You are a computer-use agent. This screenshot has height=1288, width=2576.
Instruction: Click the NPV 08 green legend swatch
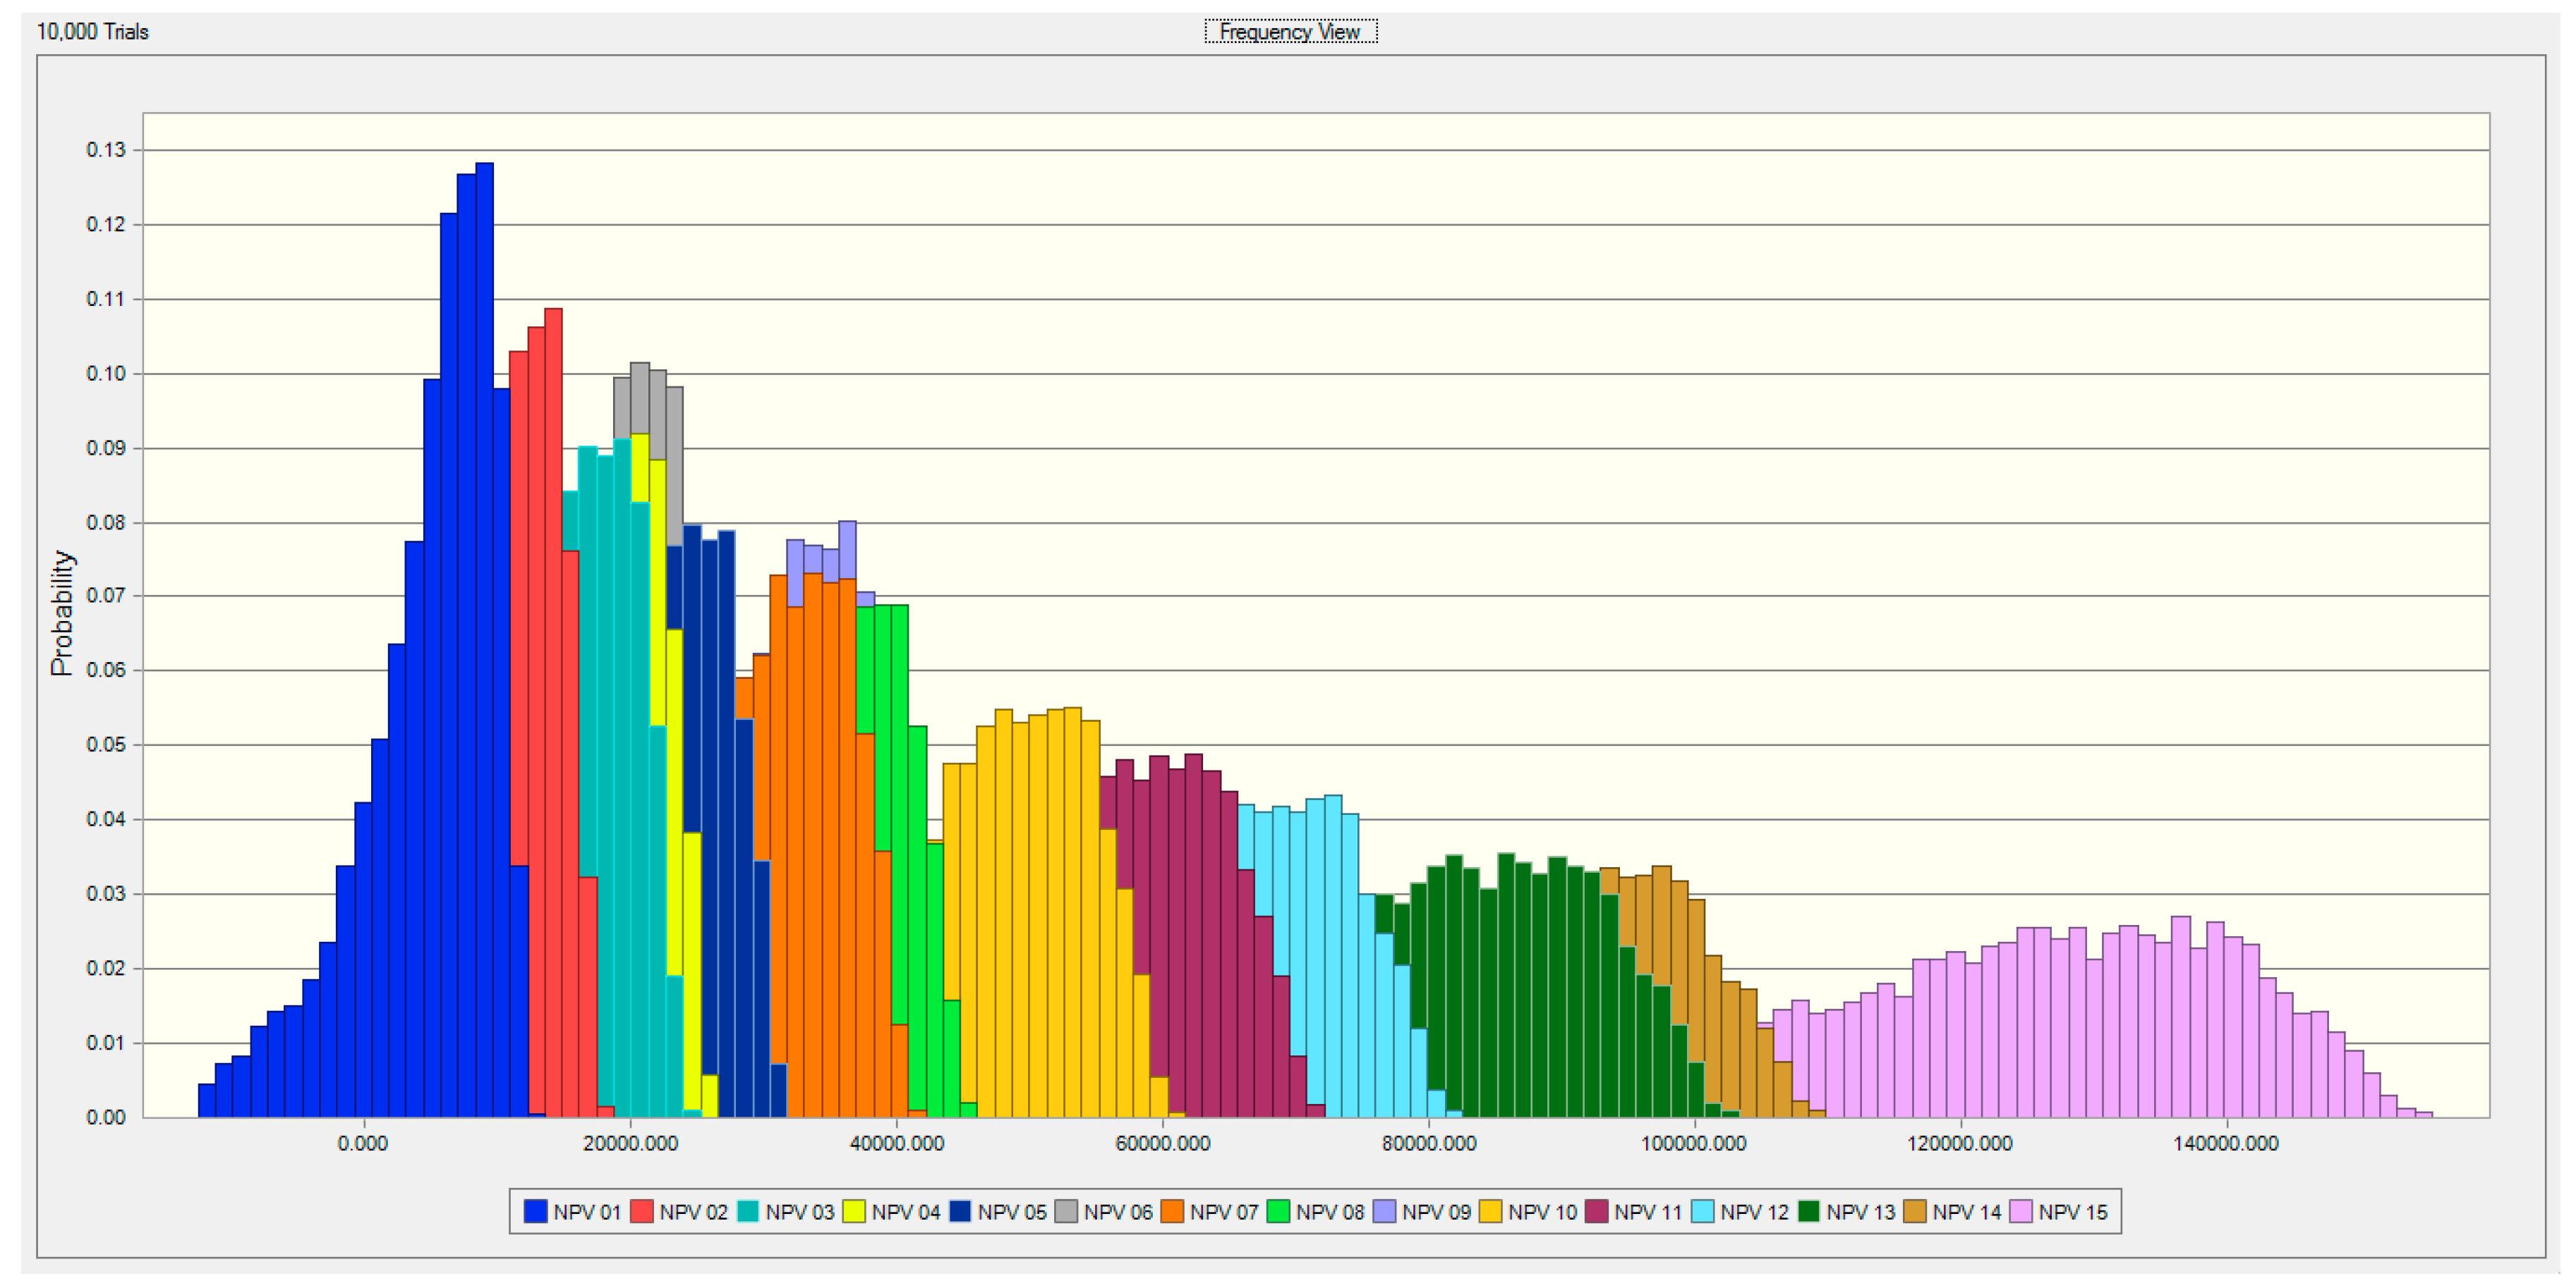tap(1278, 1211)
